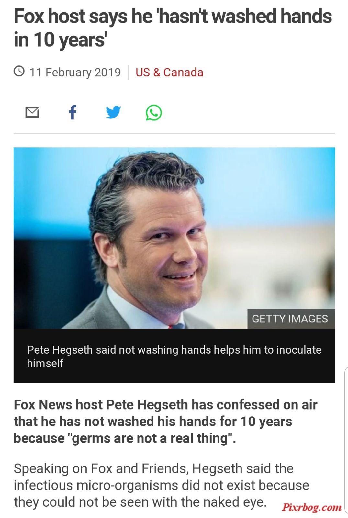Click the clock icon beside the date
This screenshot has height=518, width=348.
[19, 71]
